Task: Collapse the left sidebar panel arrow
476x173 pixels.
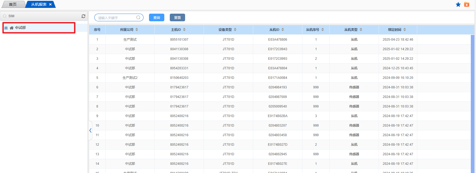Action: 90,130
